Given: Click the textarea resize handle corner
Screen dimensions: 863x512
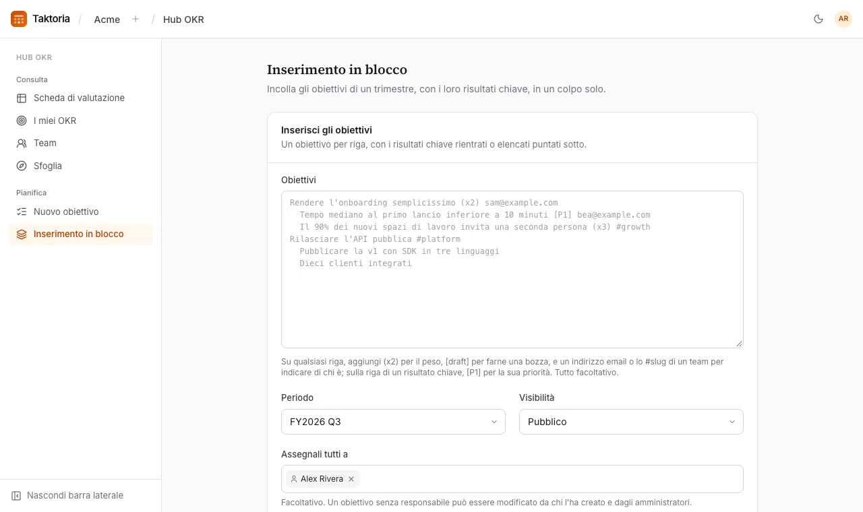Looking at the screenshot, I should 739,344.
